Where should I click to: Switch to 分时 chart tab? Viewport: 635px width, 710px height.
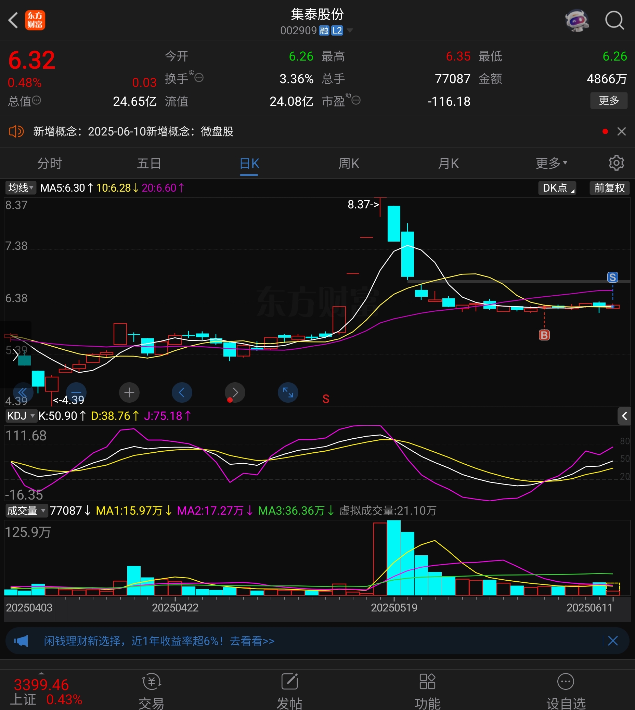click(x=50, y=163)
